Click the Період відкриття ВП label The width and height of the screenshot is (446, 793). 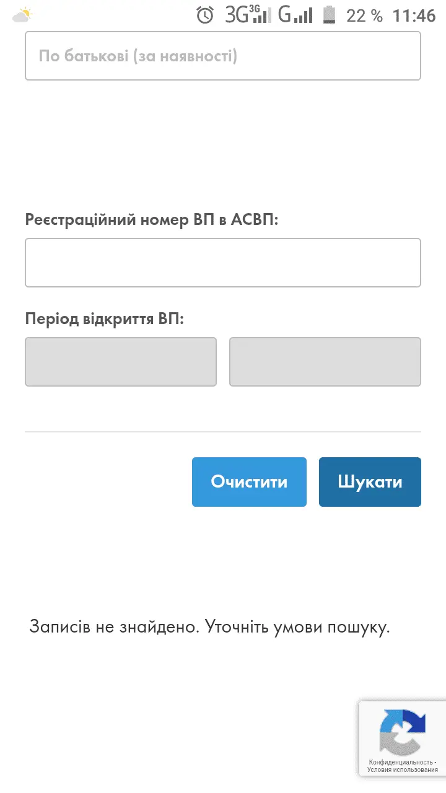pos(105,318)
